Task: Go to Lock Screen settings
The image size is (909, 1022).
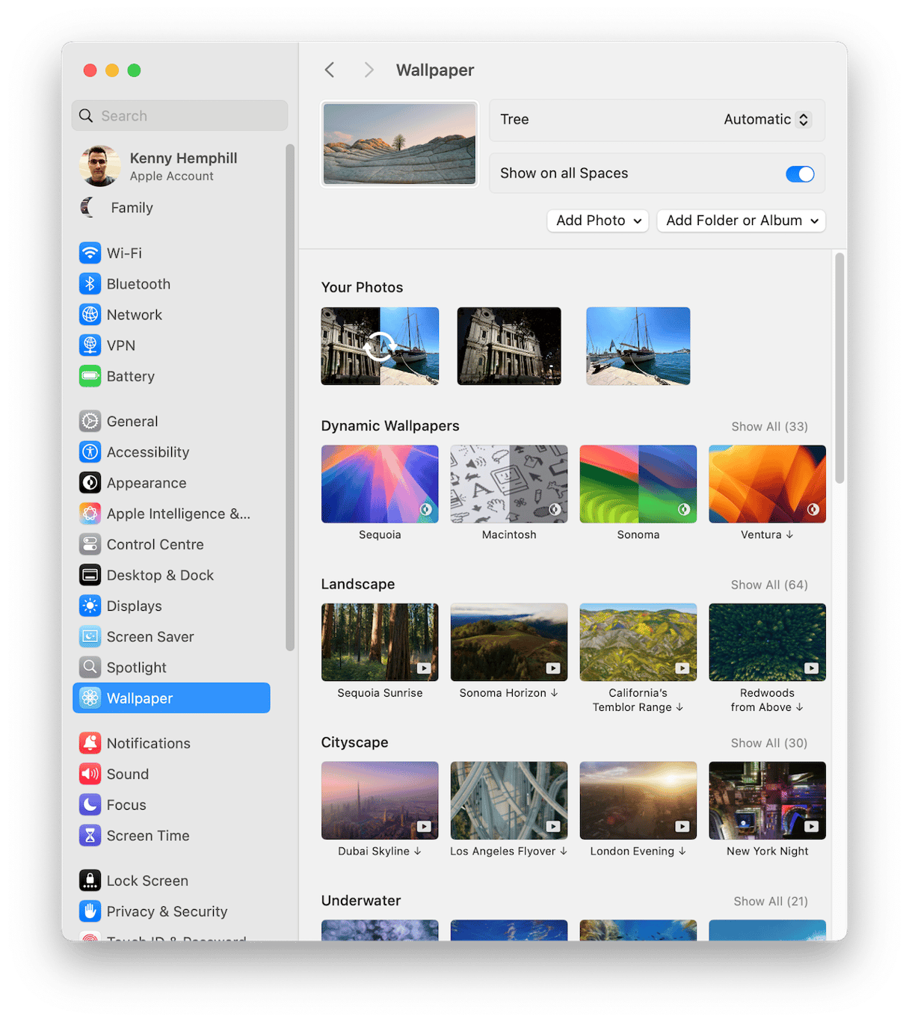Action: click(x=147, y=881)
